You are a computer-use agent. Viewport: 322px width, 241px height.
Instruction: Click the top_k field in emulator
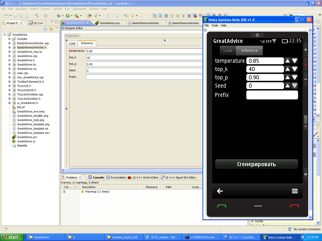(x=265, y=69)
